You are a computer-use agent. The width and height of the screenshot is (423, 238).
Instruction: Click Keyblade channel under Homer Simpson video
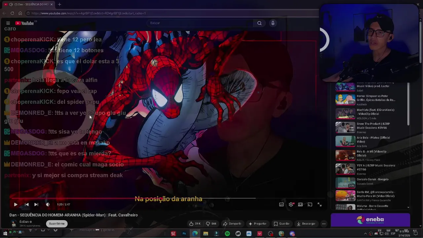[362, 104]
